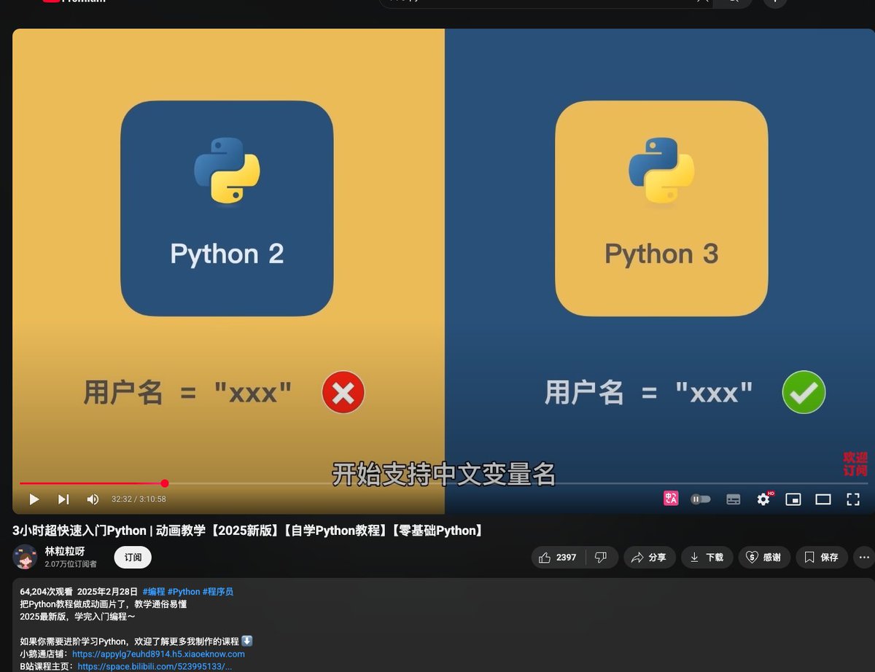Screen dimensions: 875x672
Task: Click the video title text
Action: (x=248, y=531)
